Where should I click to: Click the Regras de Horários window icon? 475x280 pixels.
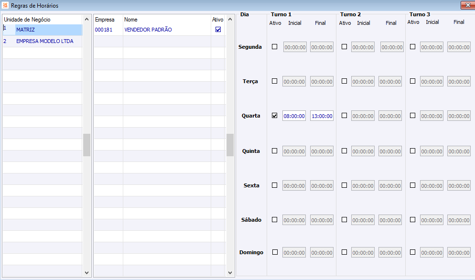(5, 5)
